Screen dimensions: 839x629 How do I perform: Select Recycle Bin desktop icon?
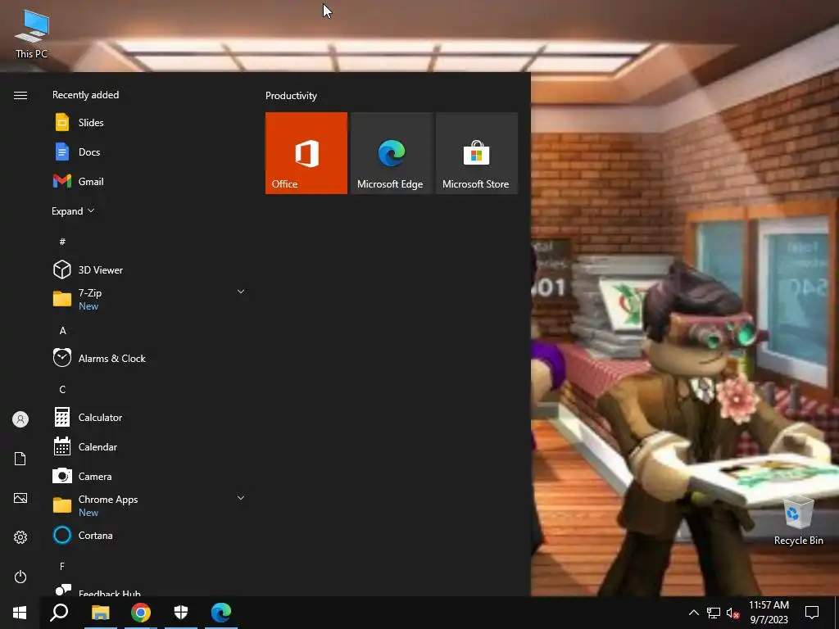[x=798, y=520]
